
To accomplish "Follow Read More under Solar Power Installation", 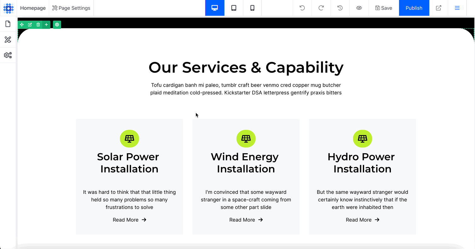I will (129, 220).
